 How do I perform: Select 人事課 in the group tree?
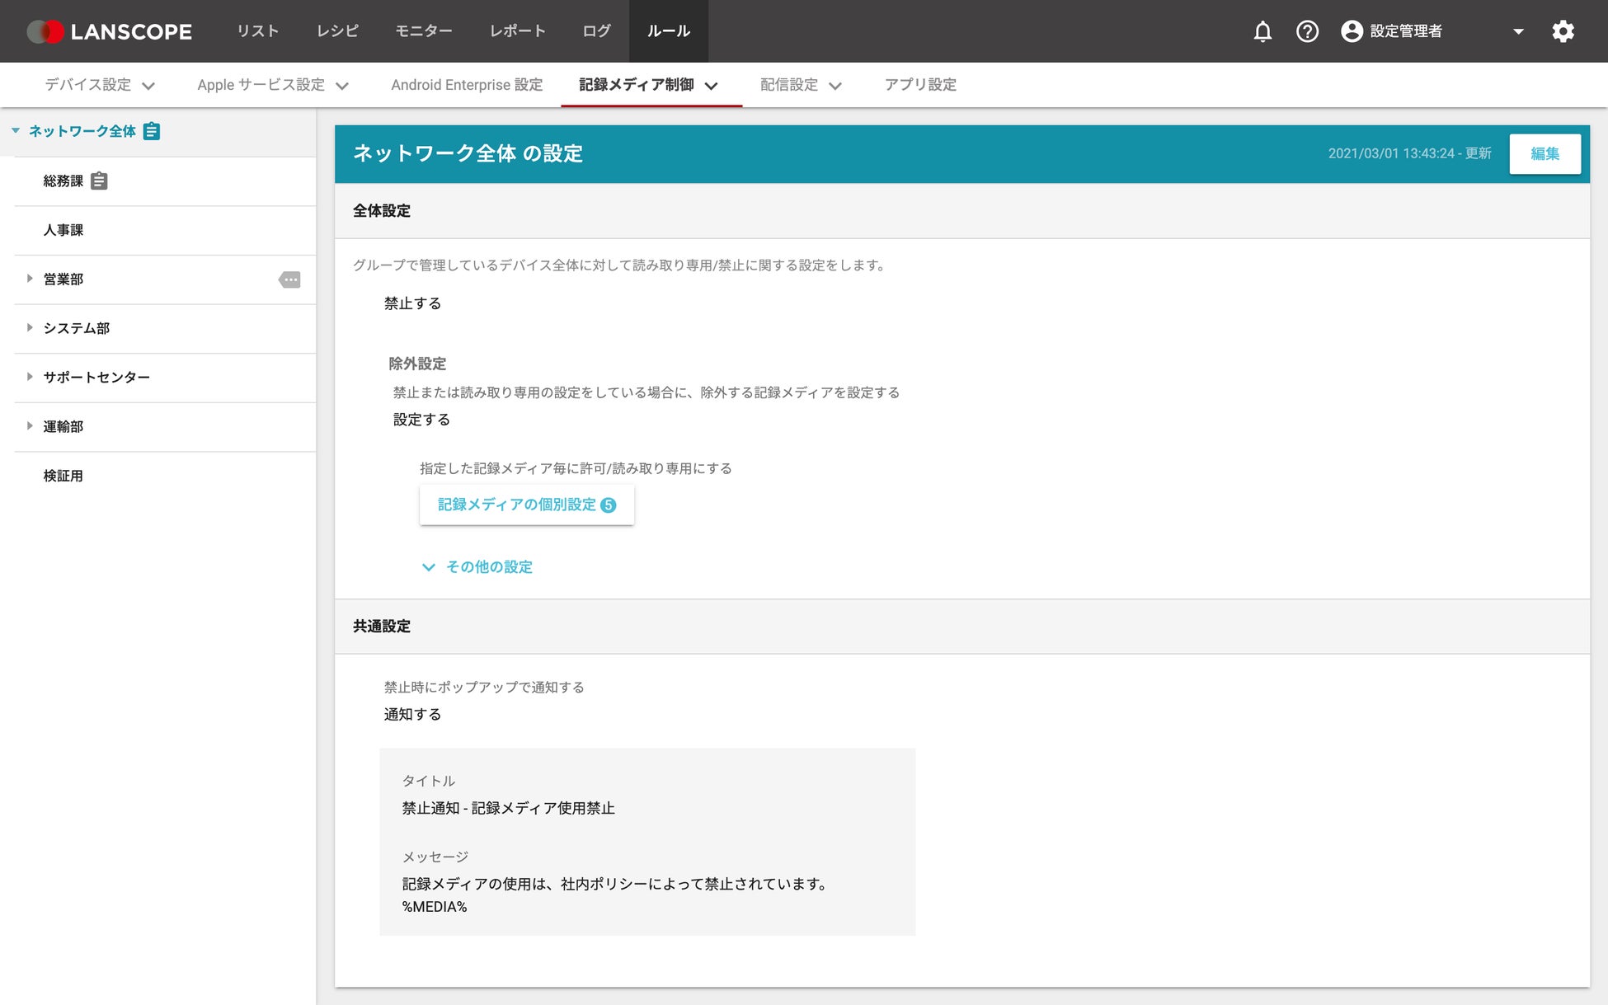pyautogui.click(x=63, y=230)
